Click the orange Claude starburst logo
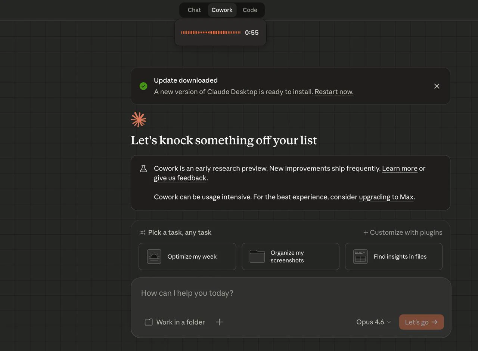The height and width of the screenshot is (351, 478). (138, 119)
